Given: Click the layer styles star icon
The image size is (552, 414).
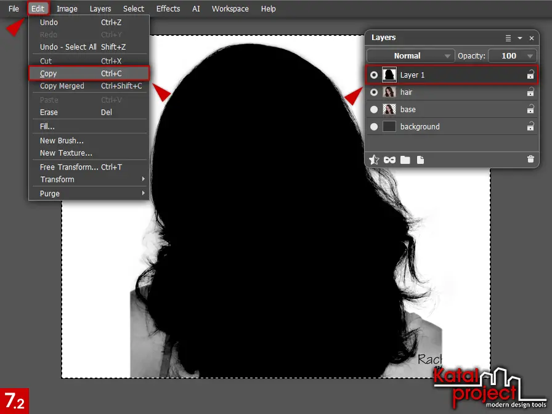Looking at the screenshot, I should tap(374, 160).
